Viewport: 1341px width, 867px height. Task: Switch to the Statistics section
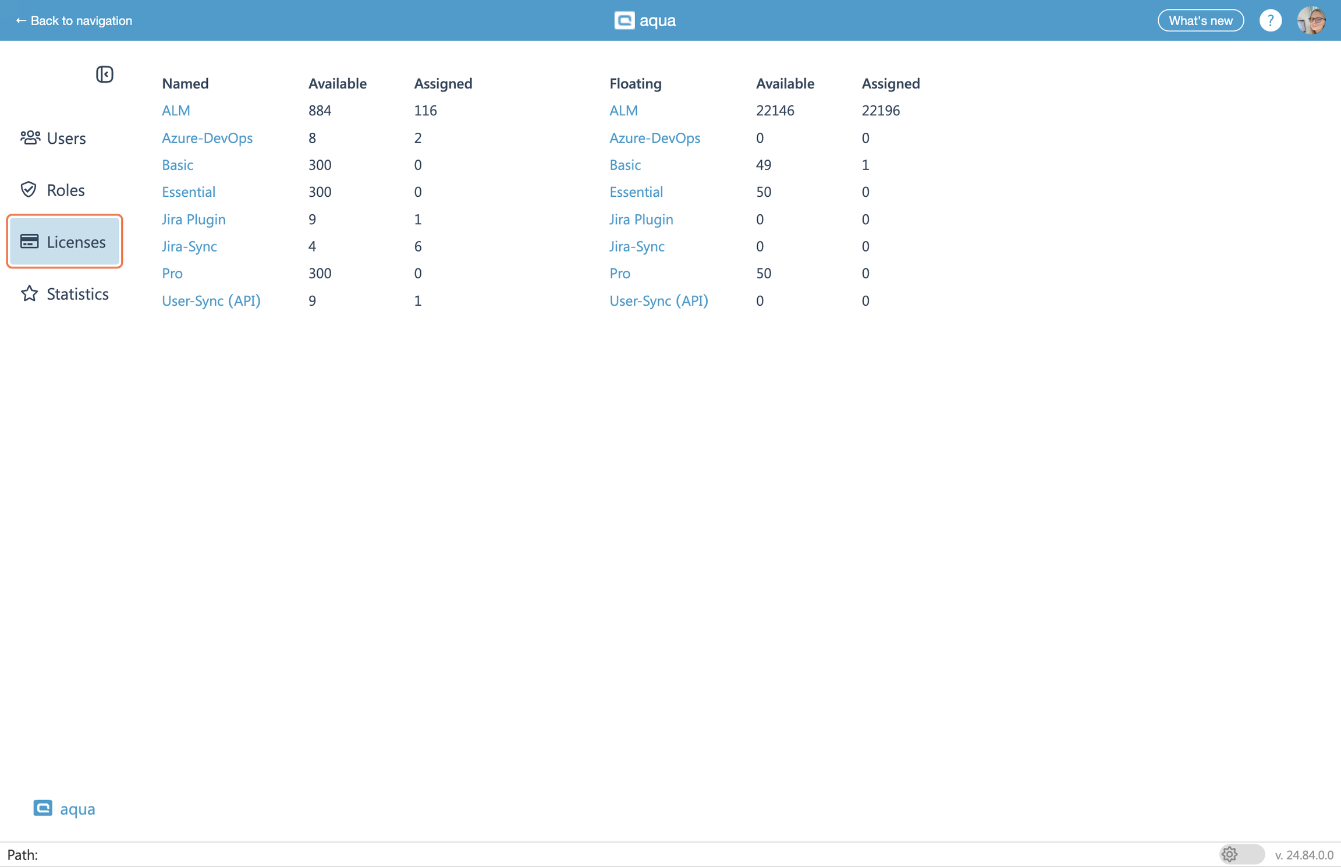[x=77, y=294]
